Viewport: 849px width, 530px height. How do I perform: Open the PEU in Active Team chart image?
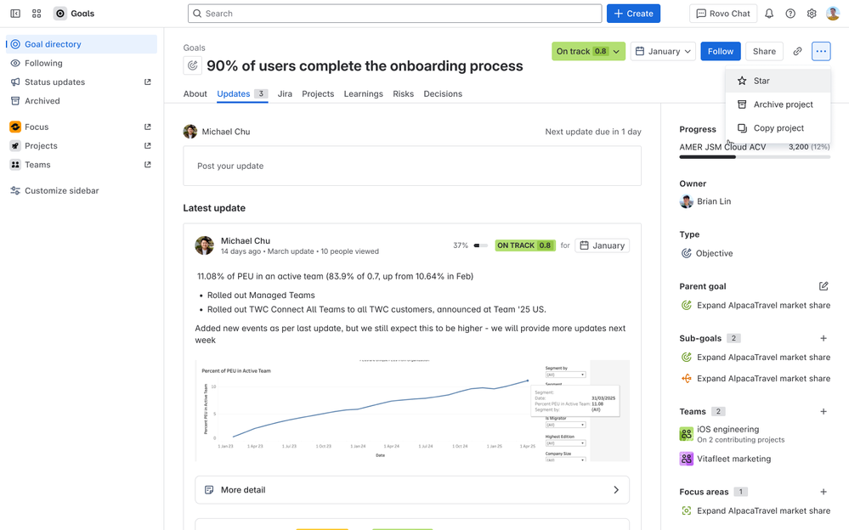(412, 410)
